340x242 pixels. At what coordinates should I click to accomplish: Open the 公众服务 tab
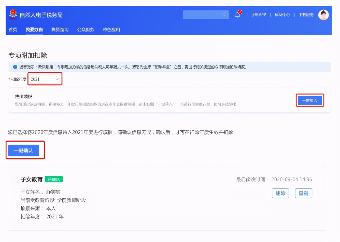pos(86,30)
